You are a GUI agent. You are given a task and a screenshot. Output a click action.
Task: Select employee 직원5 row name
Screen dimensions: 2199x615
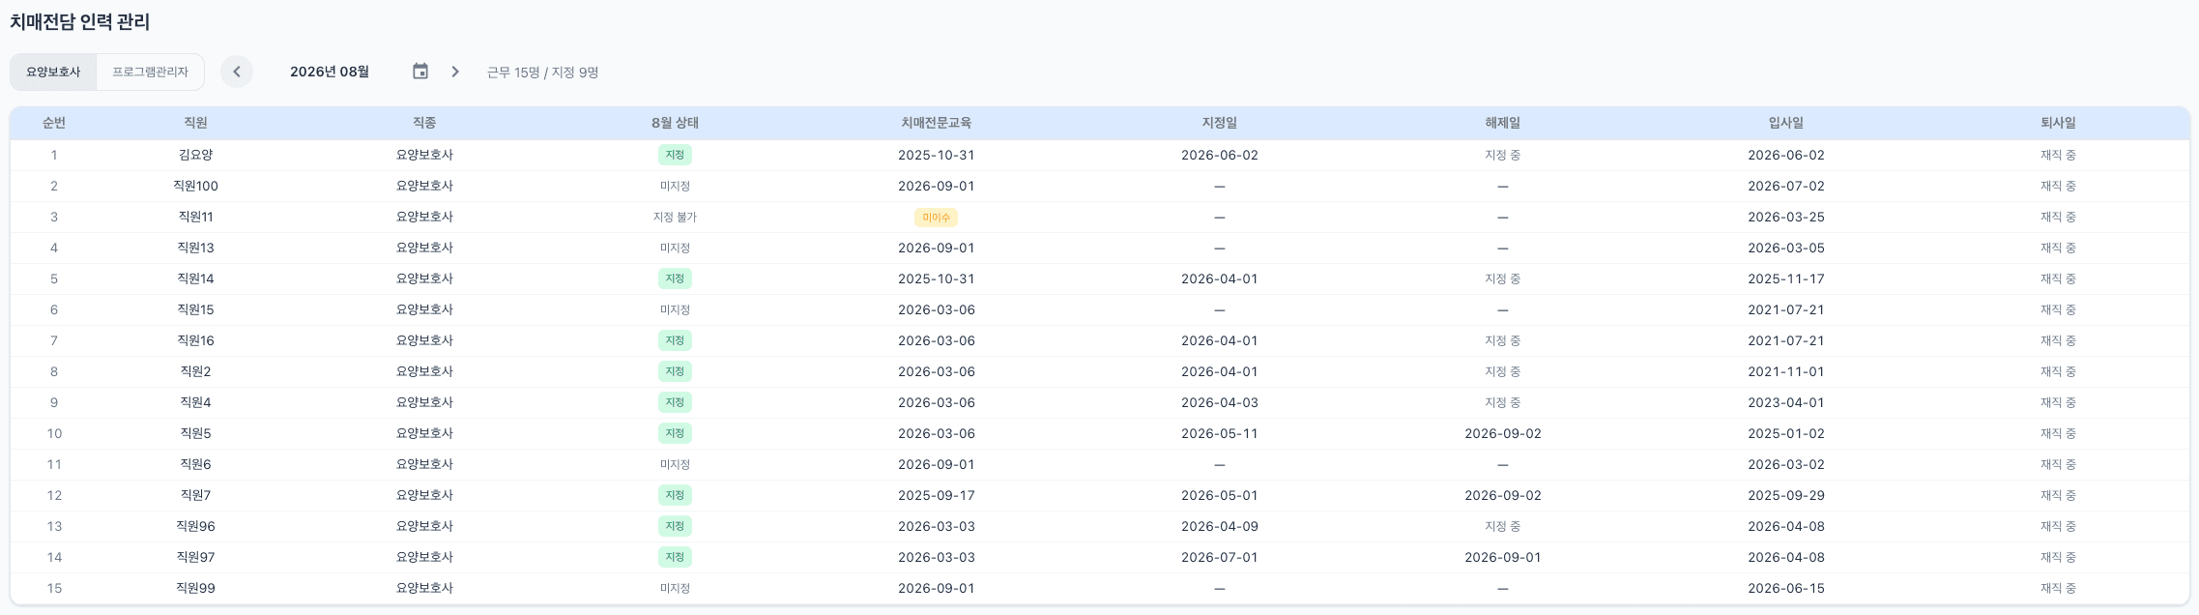pos(195,433)
